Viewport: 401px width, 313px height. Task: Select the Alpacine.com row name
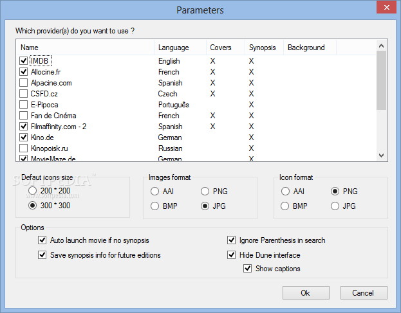pyautogui.click(x=51, y=83)
